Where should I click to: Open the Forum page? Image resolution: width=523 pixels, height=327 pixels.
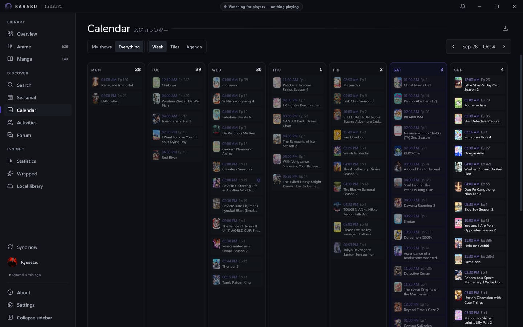[x=37, y=135]
